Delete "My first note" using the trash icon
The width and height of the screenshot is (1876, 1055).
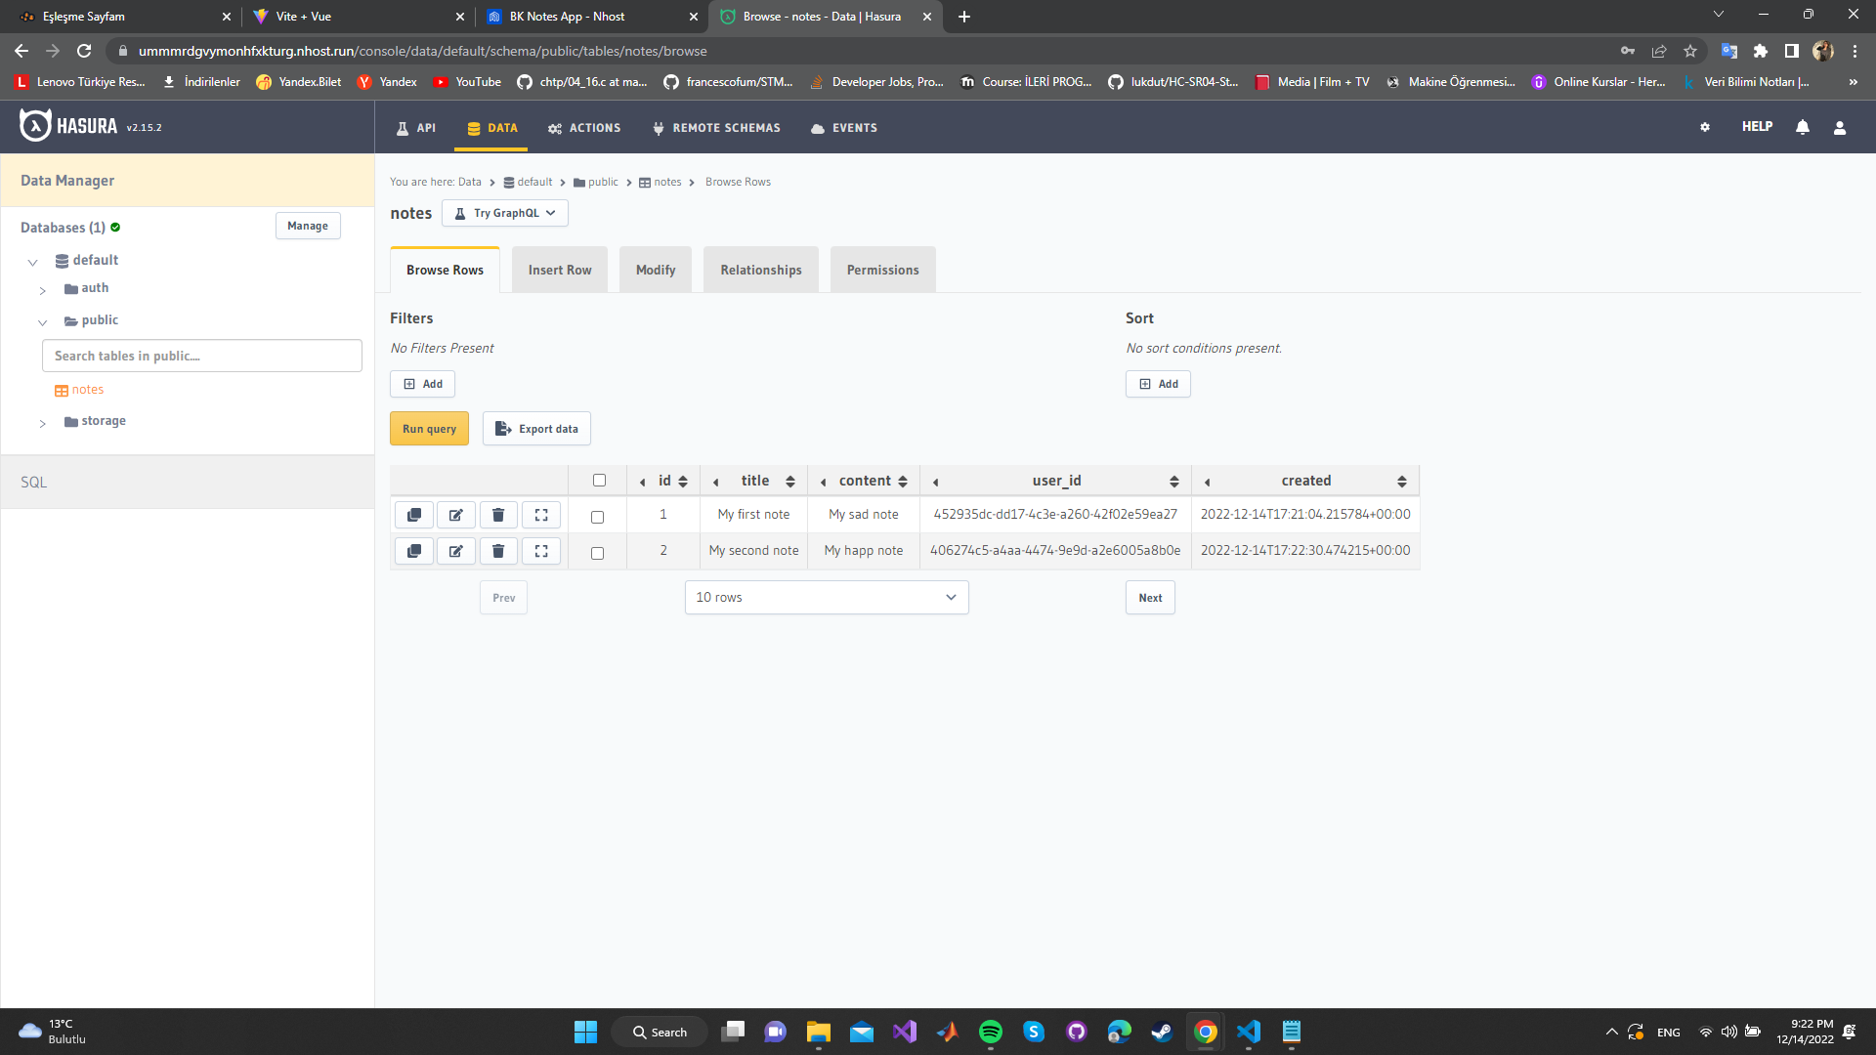click(498, 515)
